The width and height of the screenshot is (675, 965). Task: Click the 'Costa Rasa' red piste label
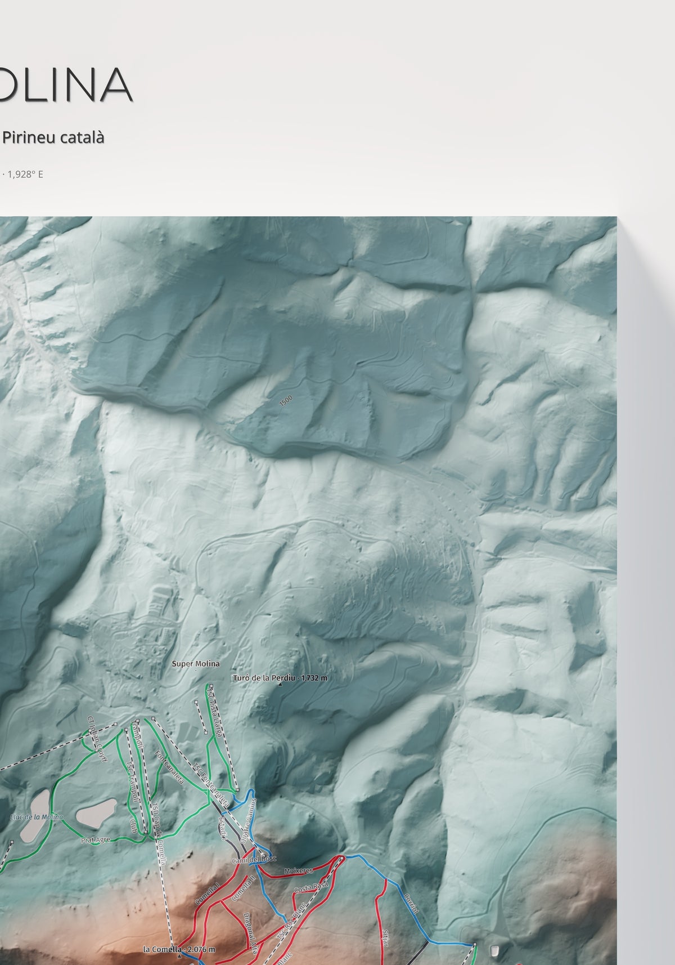(x=310, y=888)
